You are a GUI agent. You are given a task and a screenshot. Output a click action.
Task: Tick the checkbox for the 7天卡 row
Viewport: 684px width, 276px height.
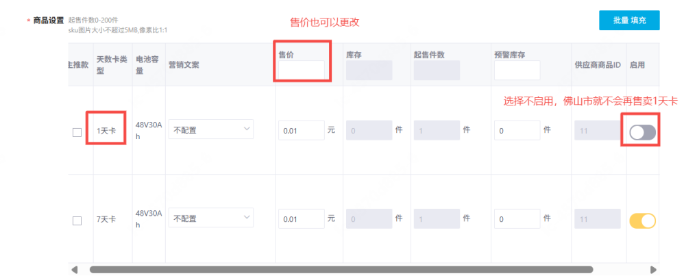(77, 221)
